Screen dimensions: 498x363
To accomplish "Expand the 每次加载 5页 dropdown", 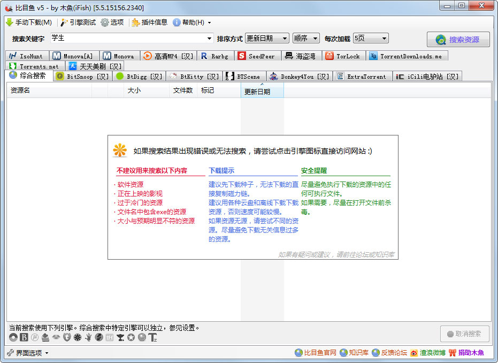I will pyautogui.click(x=370, y=39).
